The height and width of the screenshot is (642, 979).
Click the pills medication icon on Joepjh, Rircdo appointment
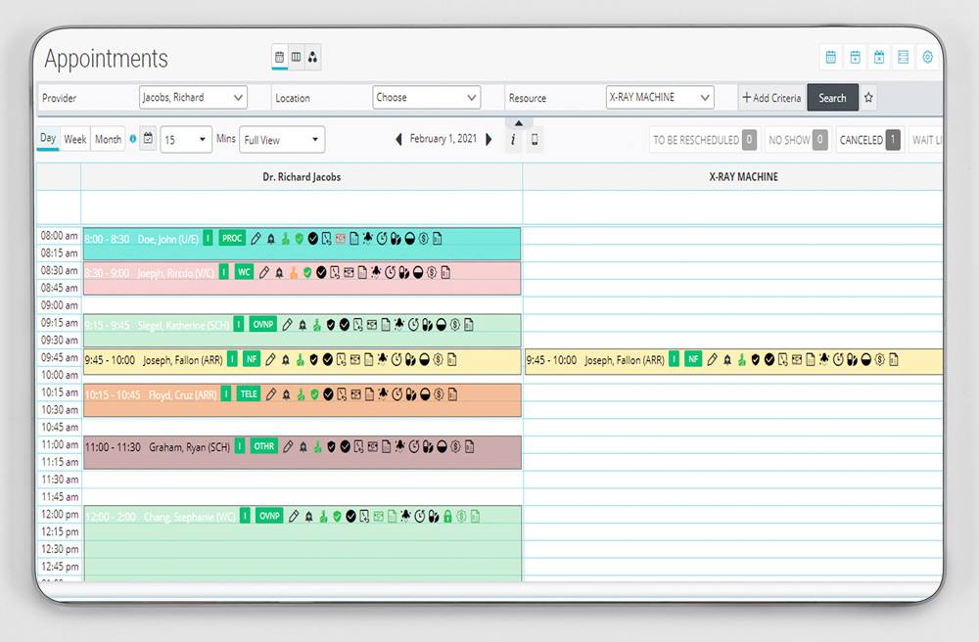[404, 273]
